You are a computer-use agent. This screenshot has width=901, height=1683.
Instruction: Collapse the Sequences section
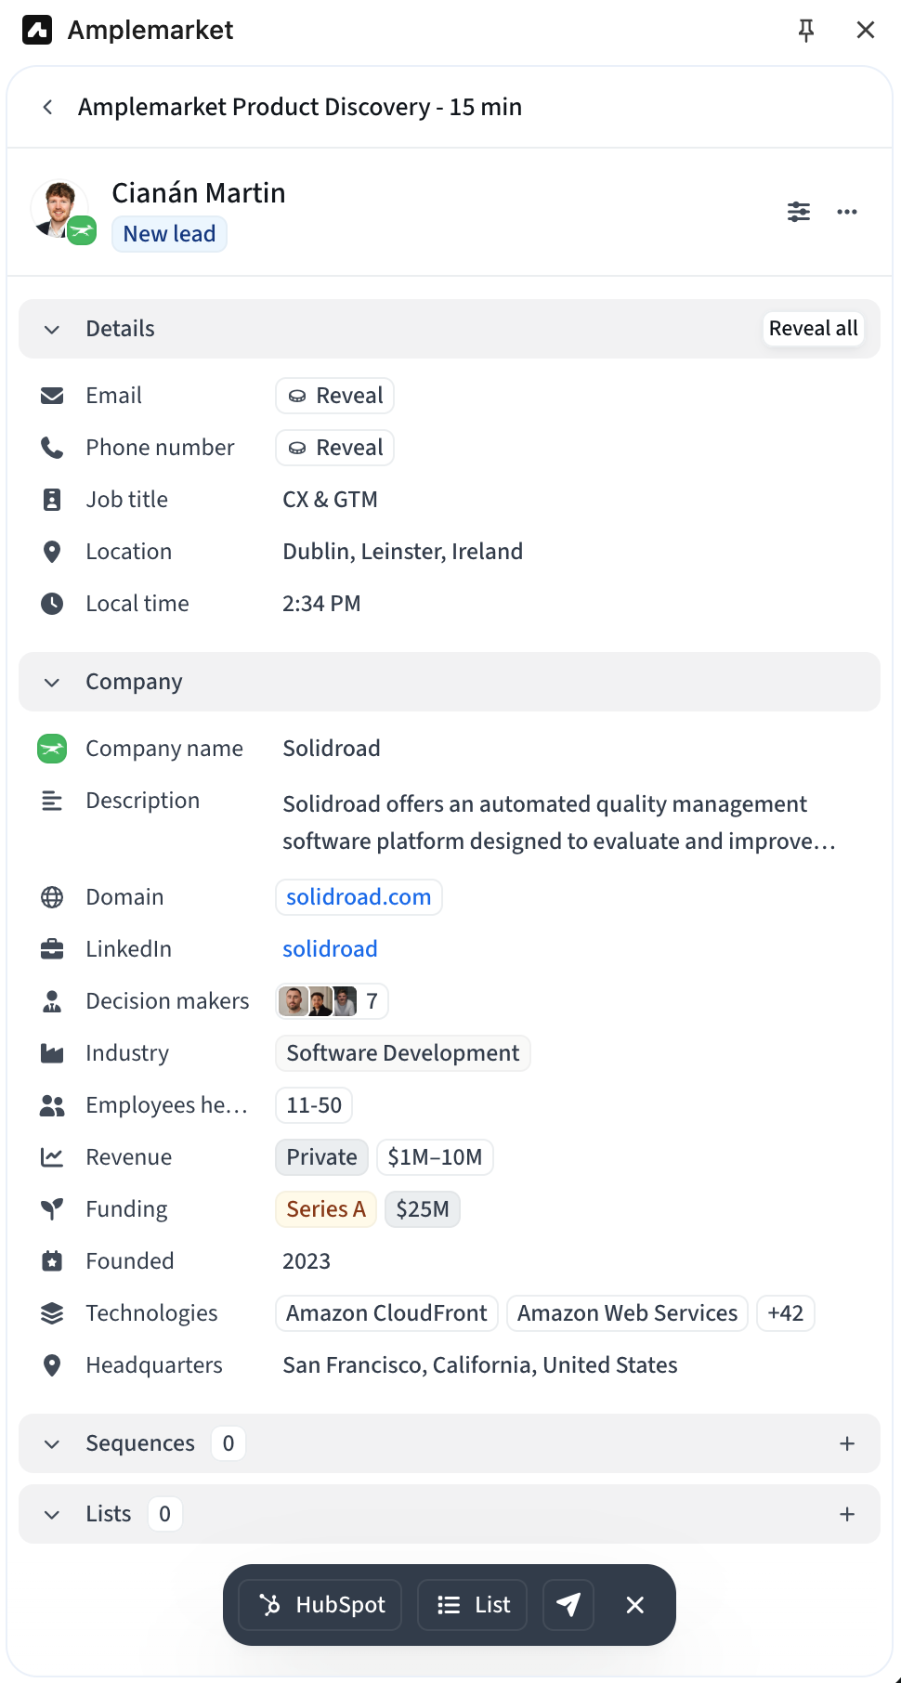click(52, 1443)
